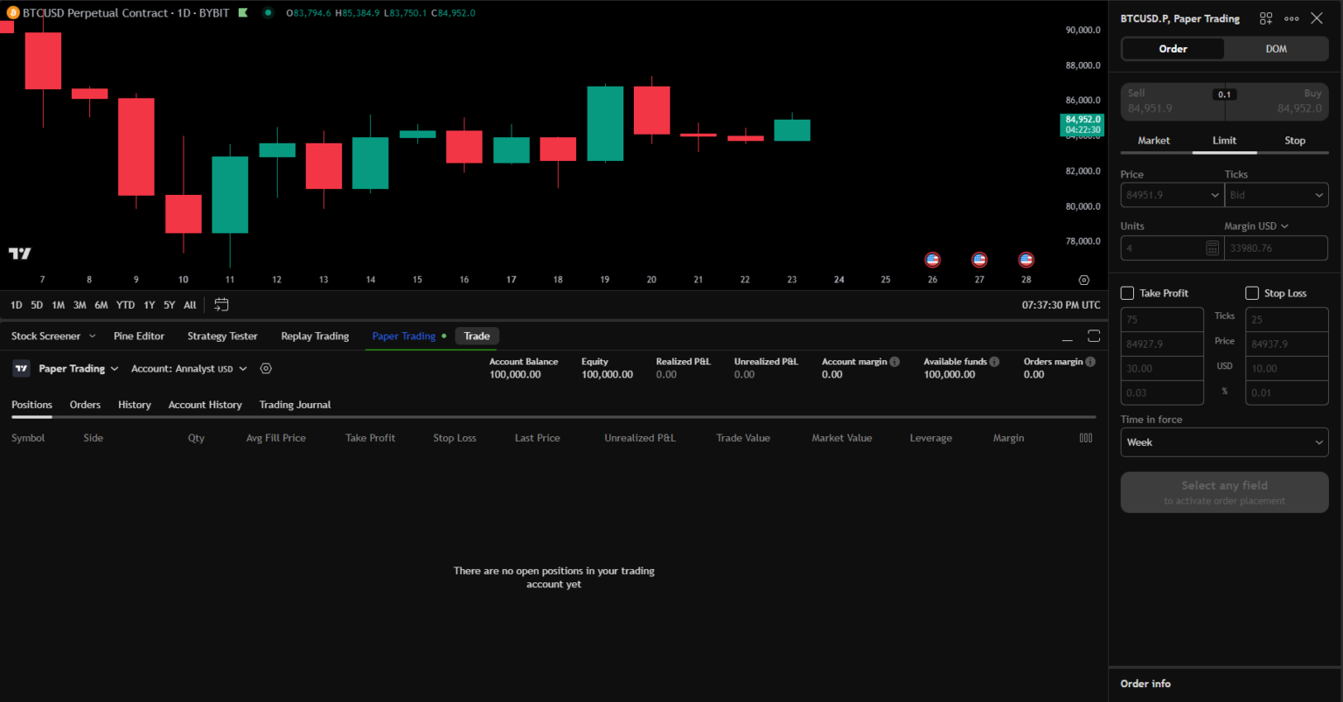
Task: Open the Bid ticks dropdown
Action: coord(1277,194)
